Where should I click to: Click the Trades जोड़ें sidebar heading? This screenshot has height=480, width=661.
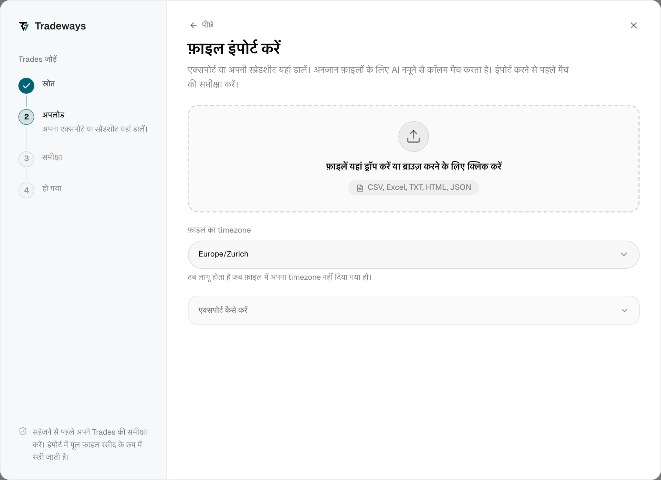pos(38,59)
